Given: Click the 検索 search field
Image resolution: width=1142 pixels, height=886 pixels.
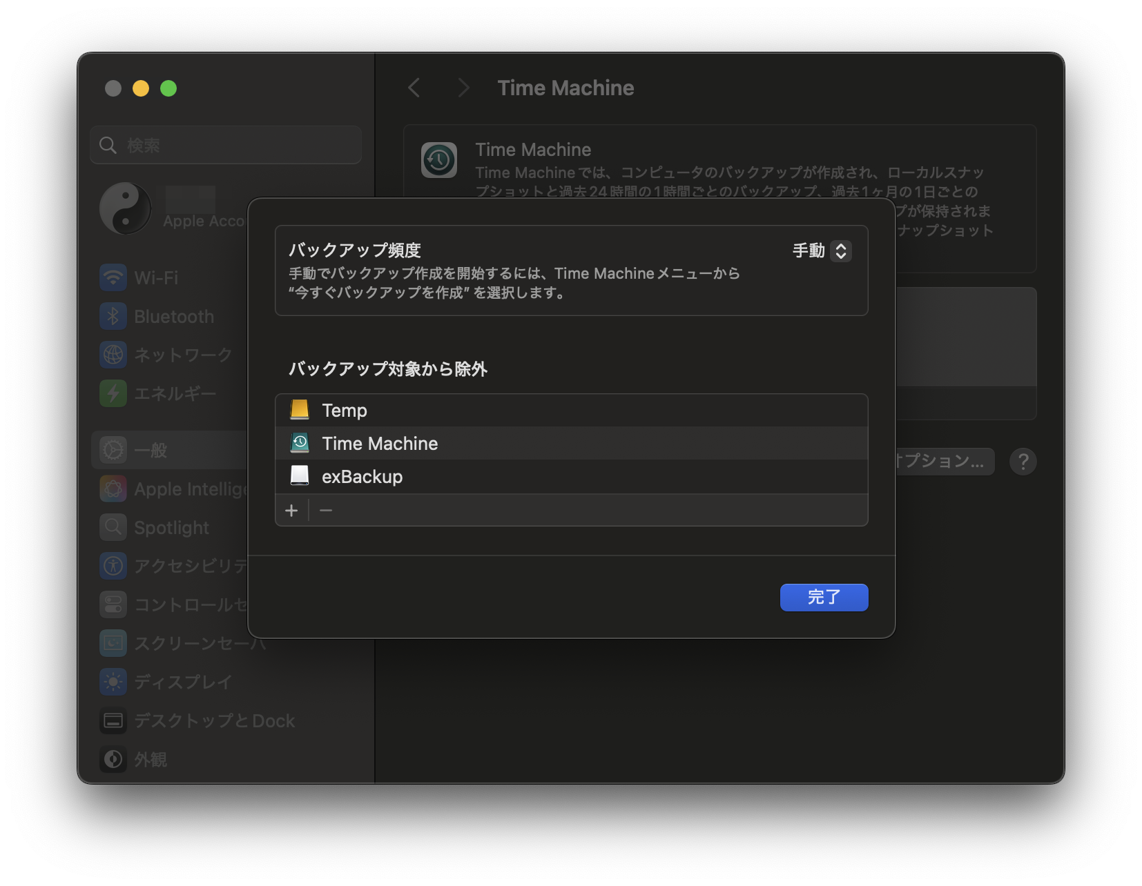Looking at the screenshot, I should pos(235,146).
